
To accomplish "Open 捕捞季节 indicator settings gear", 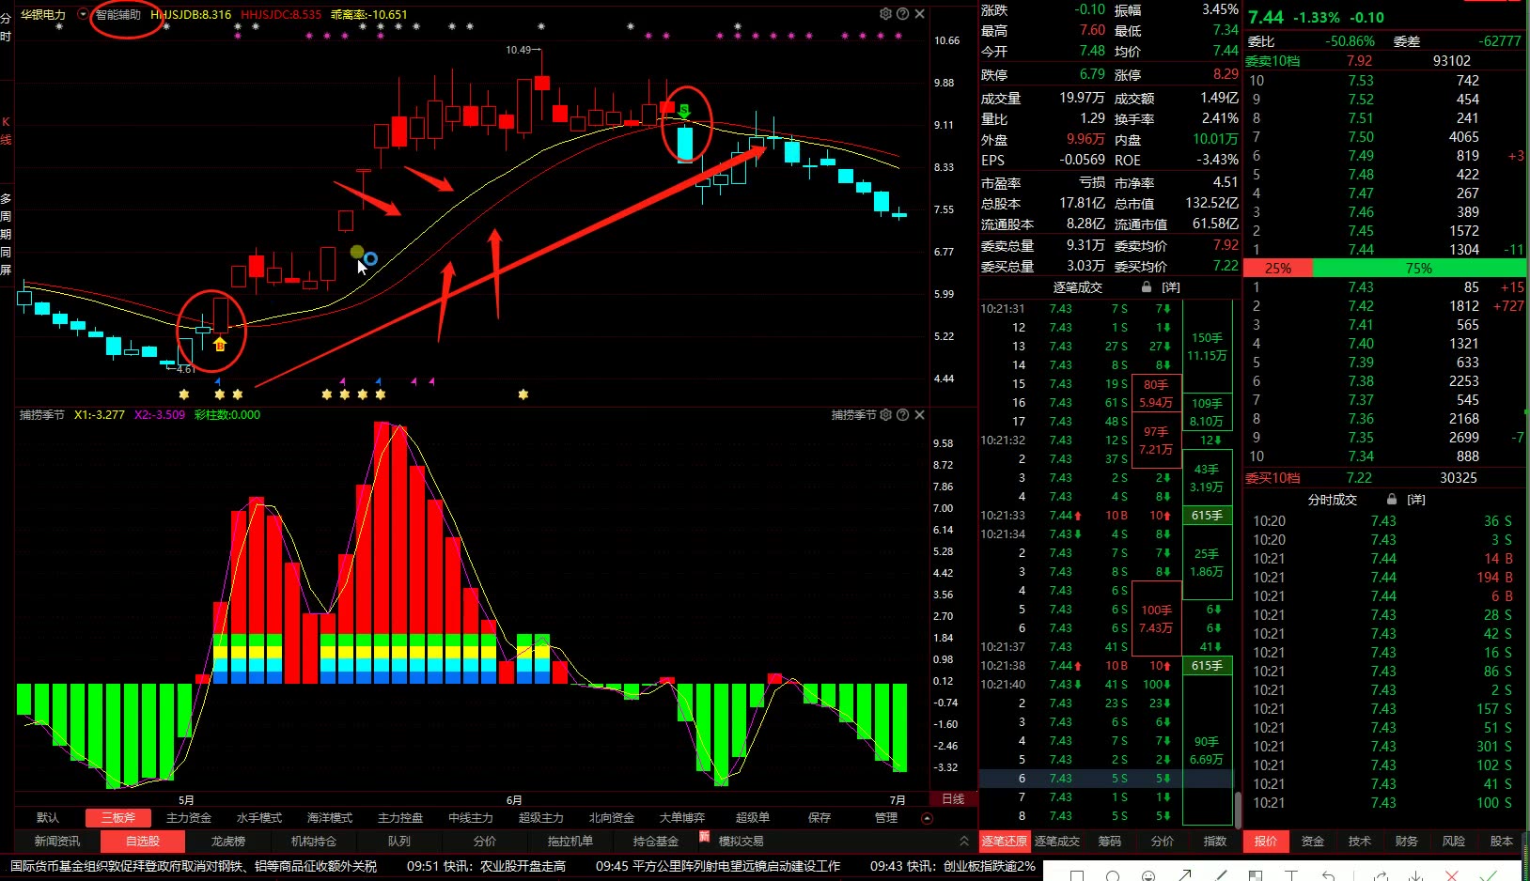I will point(885,414).
